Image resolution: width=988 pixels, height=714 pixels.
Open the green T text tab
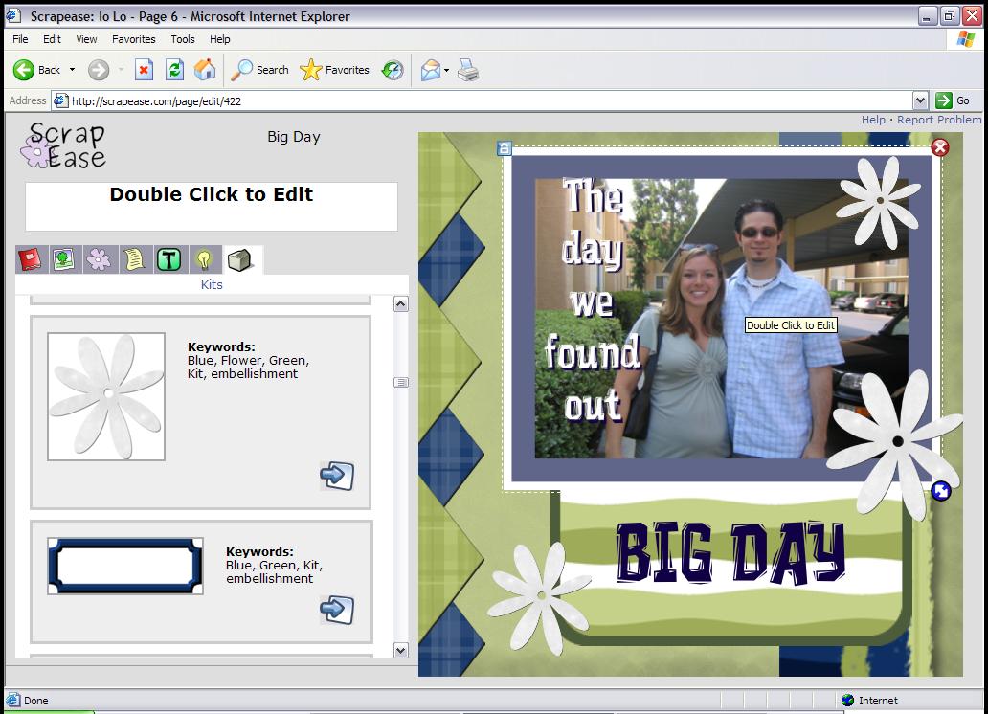168,259
